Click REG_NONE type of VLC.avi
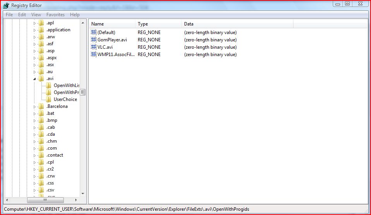 [x=149, y=47]
